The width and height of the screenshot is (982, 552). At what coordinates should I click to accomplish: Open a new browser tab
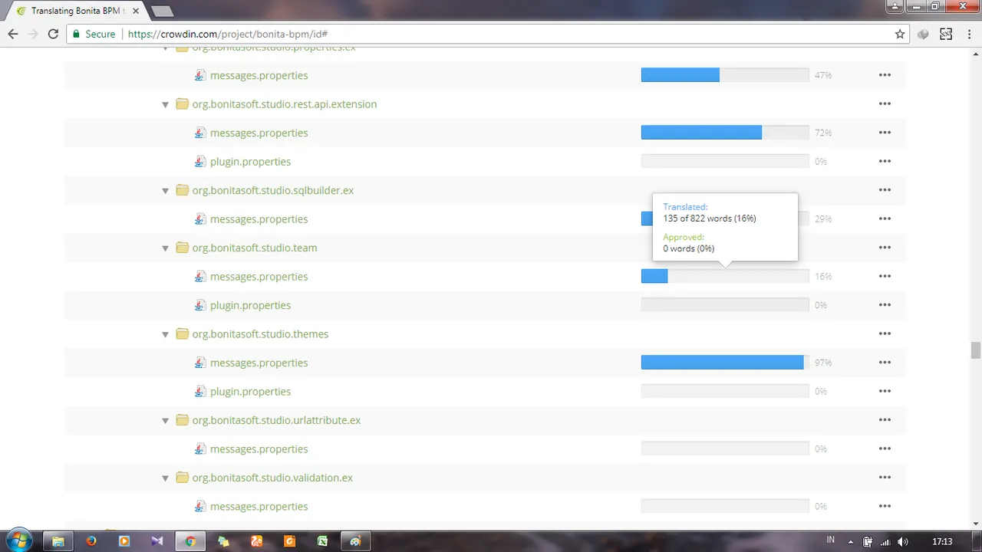(x=162, y=11)
